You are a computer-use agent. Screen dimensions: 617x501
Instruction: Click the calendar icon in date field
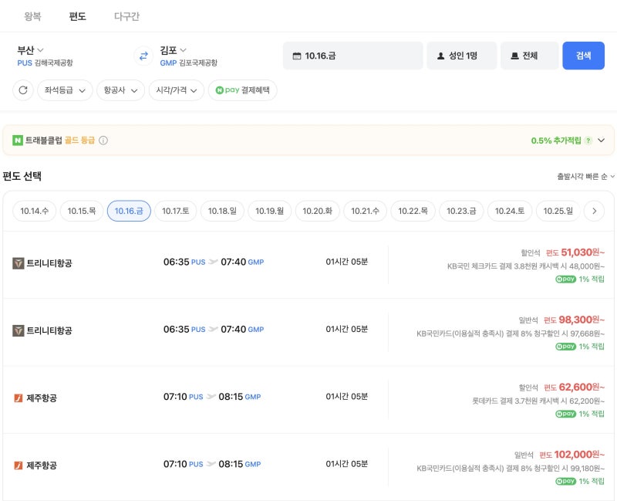(297, 56)
